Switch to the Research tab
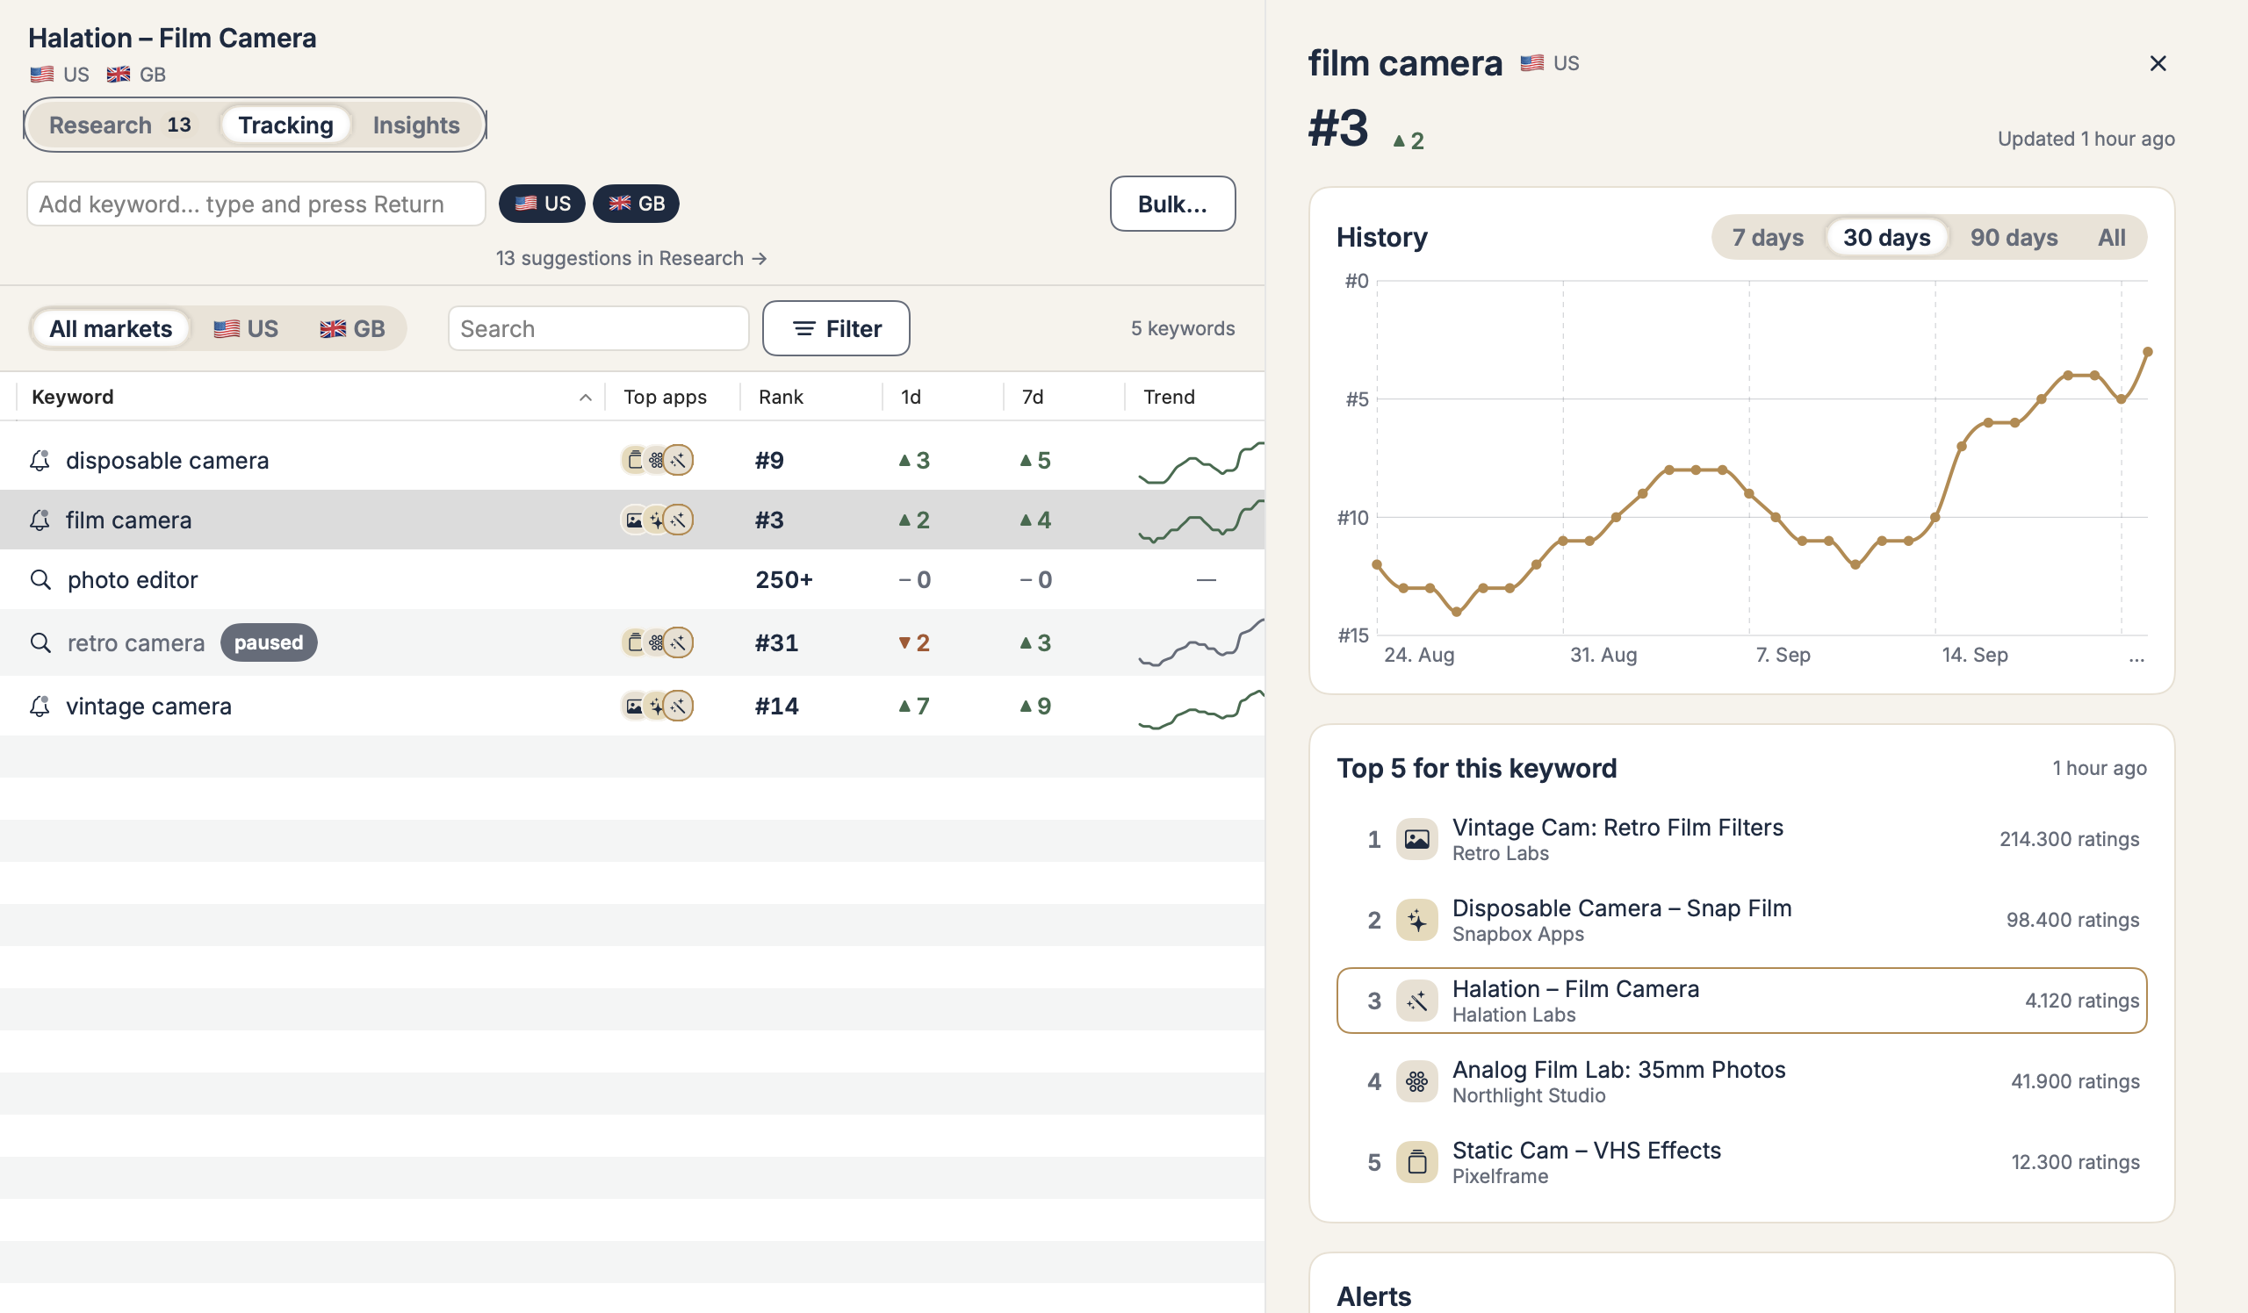Screen dimensions: 2248x1313 click(x=119, y=125)
